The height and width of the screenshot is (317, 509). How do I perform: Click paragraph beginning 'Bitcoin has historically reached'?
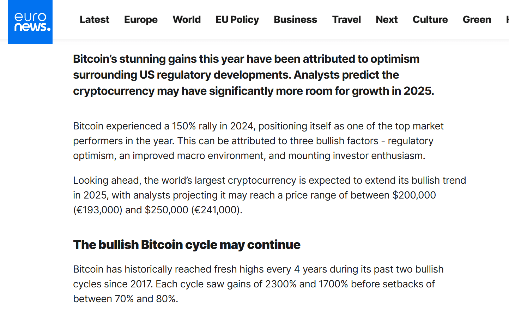[x=258, y=284]
